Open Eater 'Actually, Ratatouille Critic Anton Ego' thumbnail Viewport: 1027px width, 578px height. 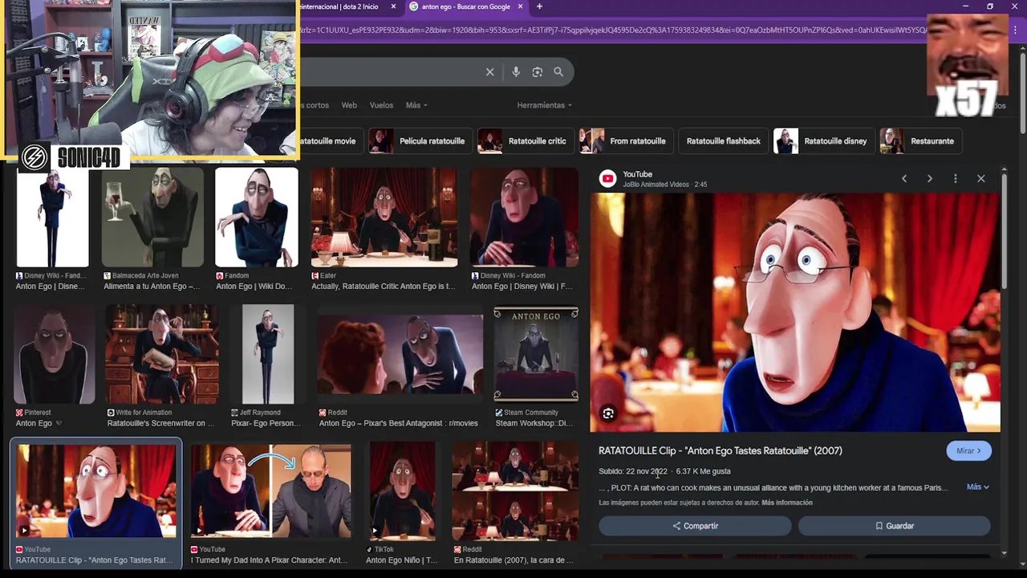tap(384, 218)
